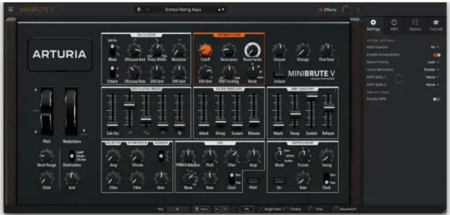Image resolution: width=450 pixels, height=215 pixels.
Task: Open the MPE Slide 1 dropdown
Action: 433,77
